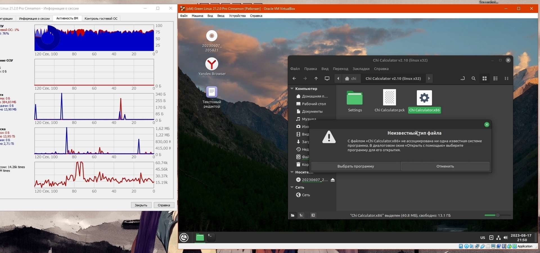
Task: Open the Ввод menu in VirtualBox
Action: (x=221, y=16)
